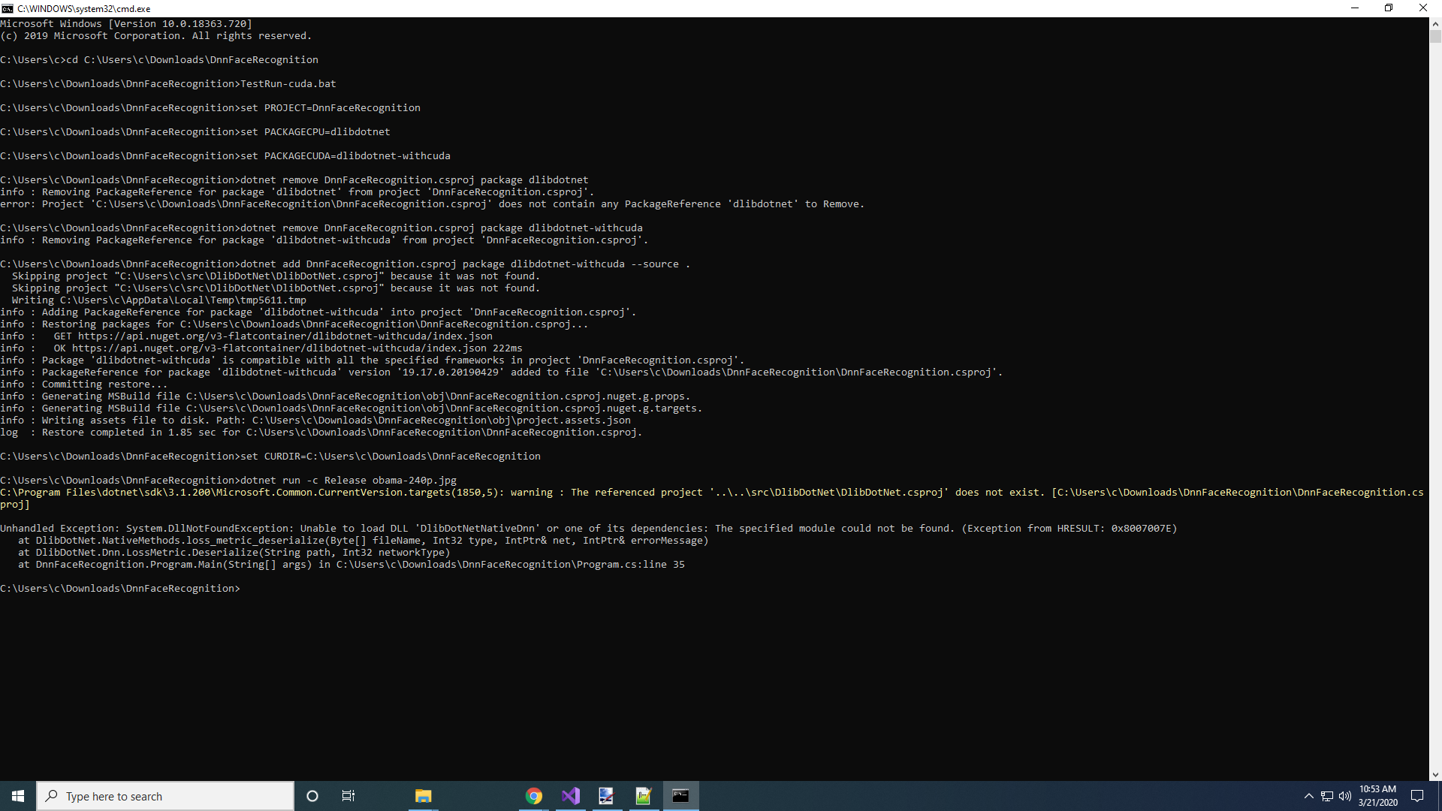The image size is (1442, 811).
Task: Open the Paint app from the taskbar
Action: (607, 796)
